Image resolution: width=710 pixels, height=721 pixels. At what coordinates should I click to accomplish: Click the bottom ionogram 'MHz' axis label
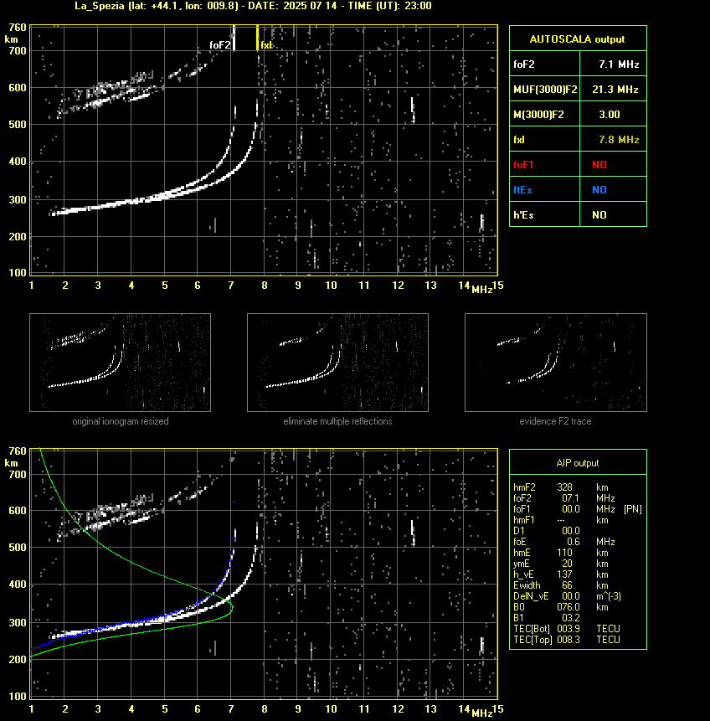tap(482, 713)
